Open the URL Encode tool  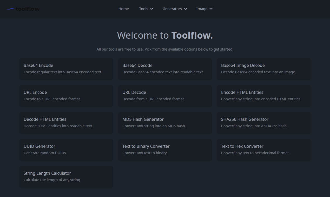(x=66, y=96)
